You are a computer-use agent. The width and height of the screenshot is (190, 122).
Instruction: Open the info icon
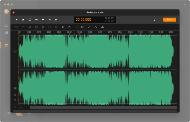click(155, 20)
